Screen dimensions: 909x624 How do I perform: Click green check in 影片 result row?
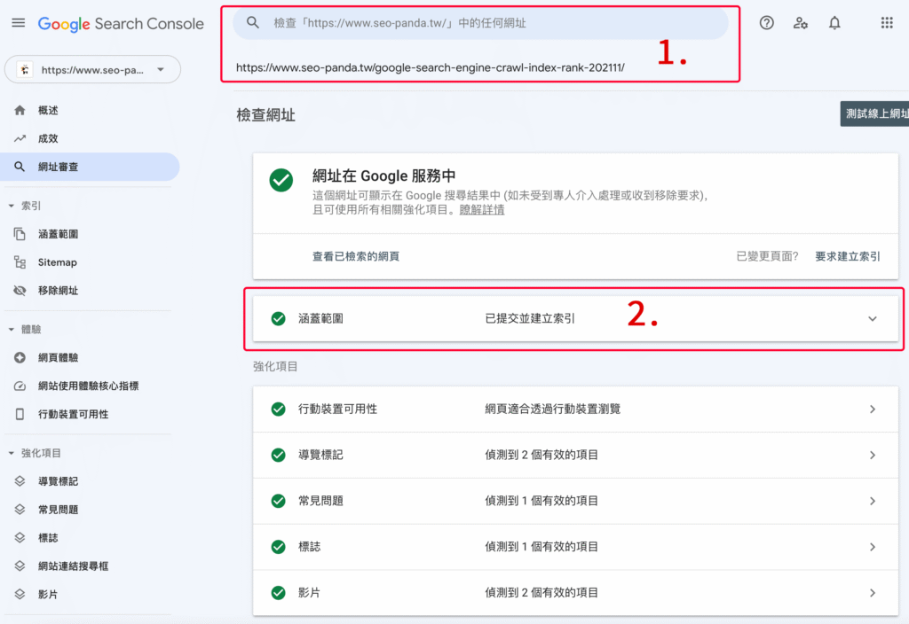pyautogui.click(x=278, y=593)
